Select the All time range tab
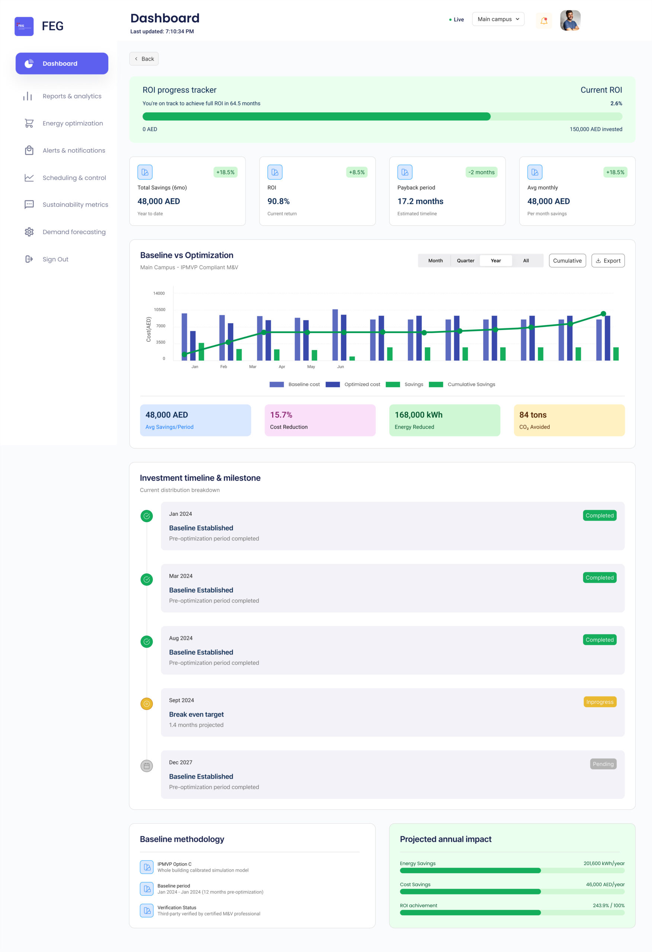Viewport: 652px width, 952px height. pos(526,261)
